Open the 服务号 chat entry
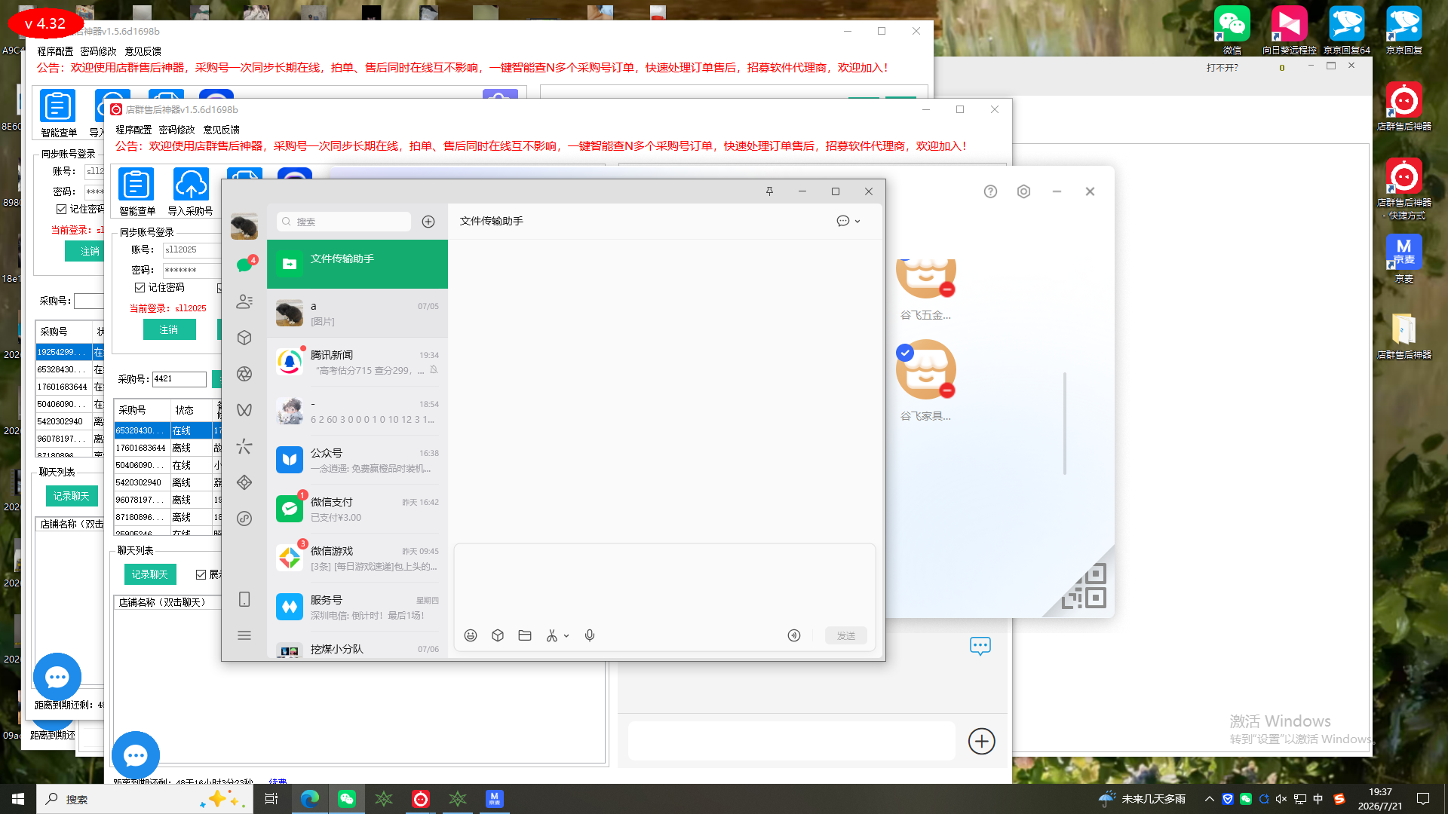The width and height of the screenshot is (1448, 814). click(x=357, y=607)
